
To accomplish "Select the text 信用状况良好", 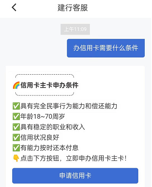I will pos(40,137).
